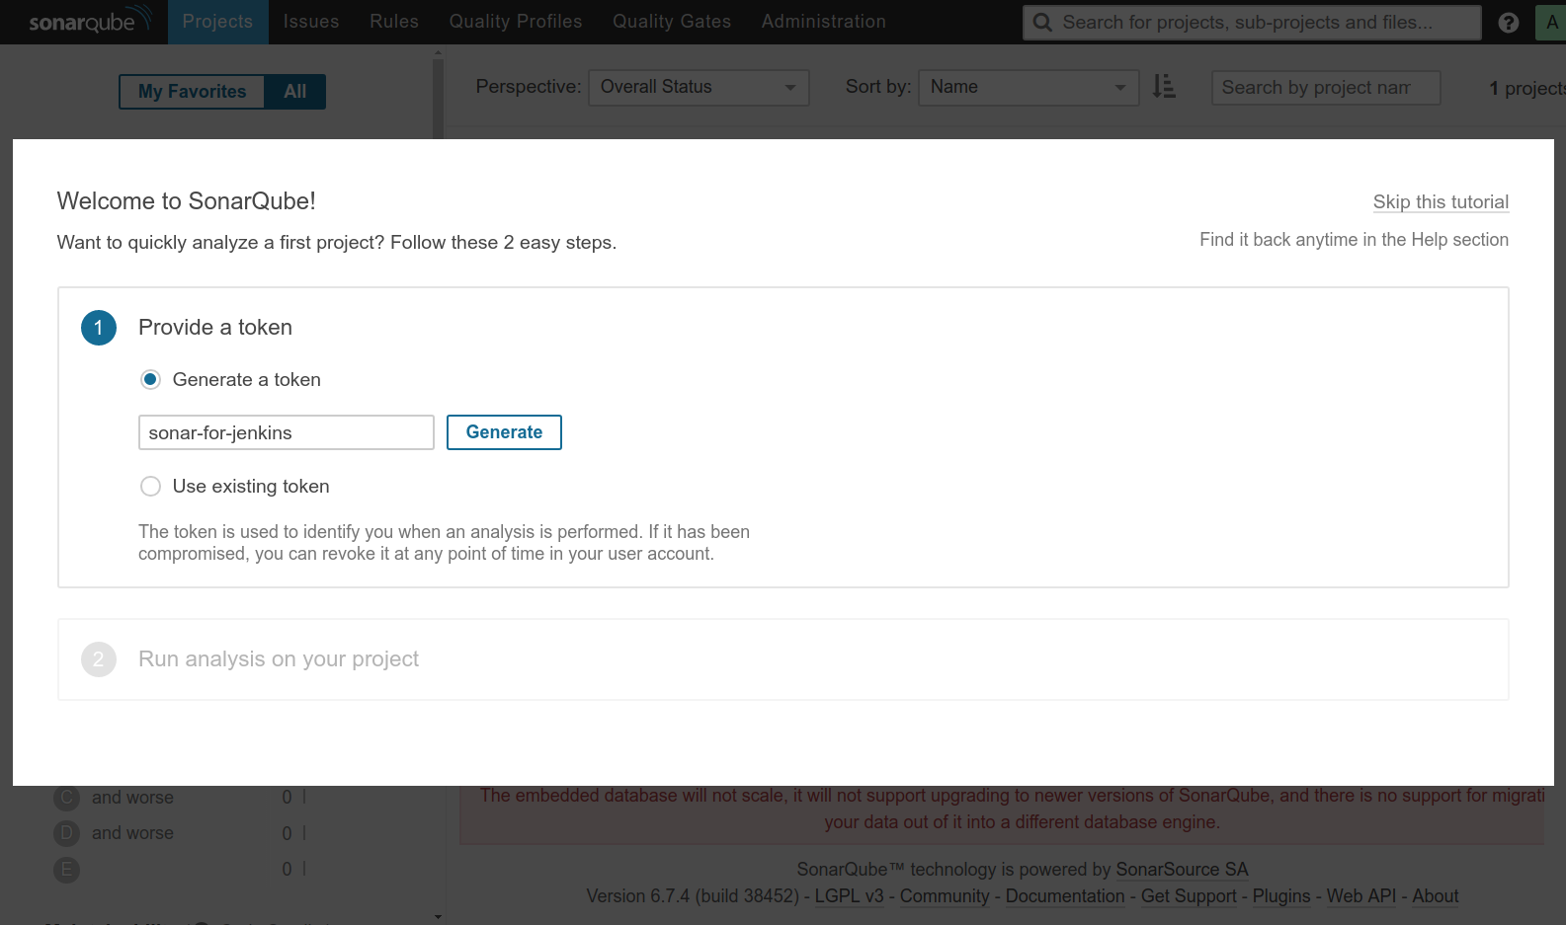
Task: Open the Projects menu
Action: pos(217,22)
